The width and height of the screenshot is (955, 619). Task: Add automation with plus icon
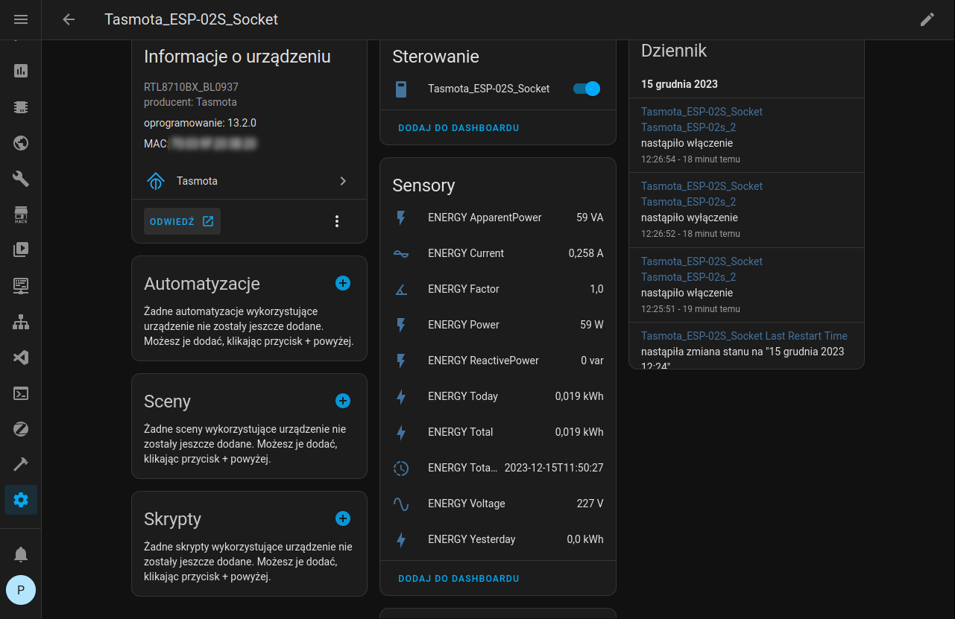point(343,283)
